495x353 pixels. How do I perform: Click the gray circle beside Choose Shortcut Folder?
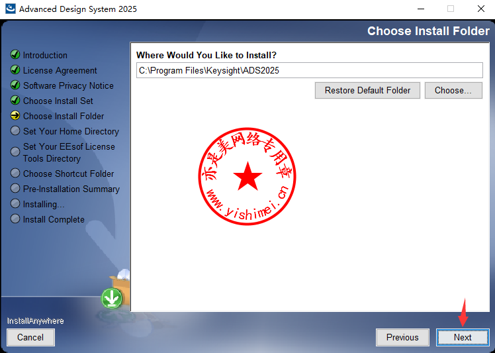[x=15, y=173]
